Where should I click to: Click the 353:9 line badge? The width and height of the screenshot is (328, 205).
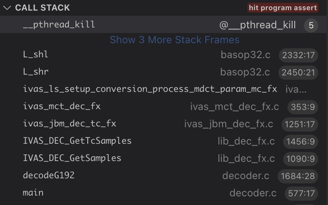[302, 107]
